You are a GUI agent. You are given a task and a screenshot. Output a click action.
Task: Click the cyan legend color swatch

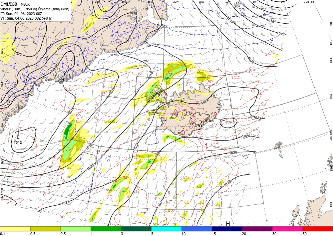[x=166, y=229]
